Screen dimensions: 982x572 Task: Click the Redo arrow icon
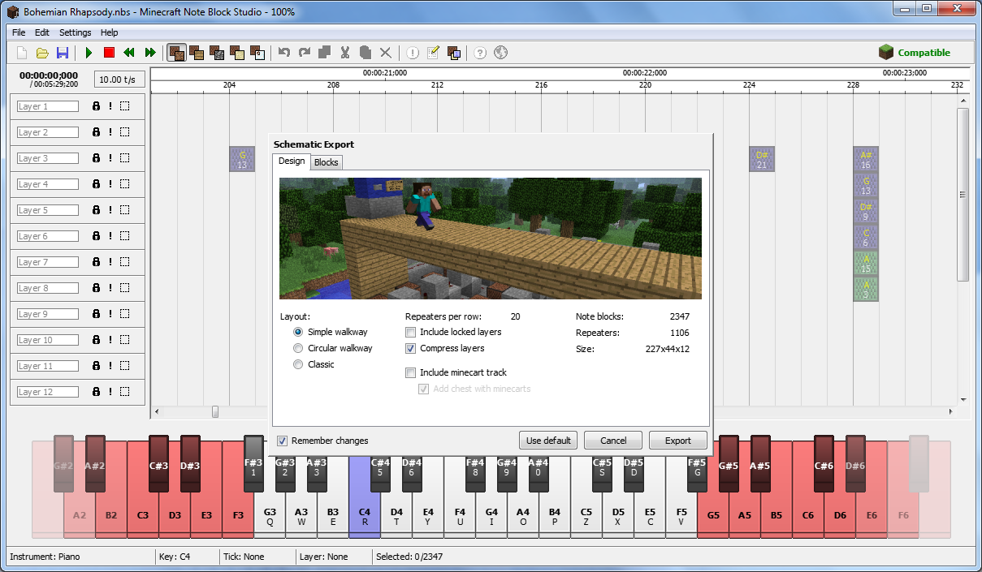[304, 53]
